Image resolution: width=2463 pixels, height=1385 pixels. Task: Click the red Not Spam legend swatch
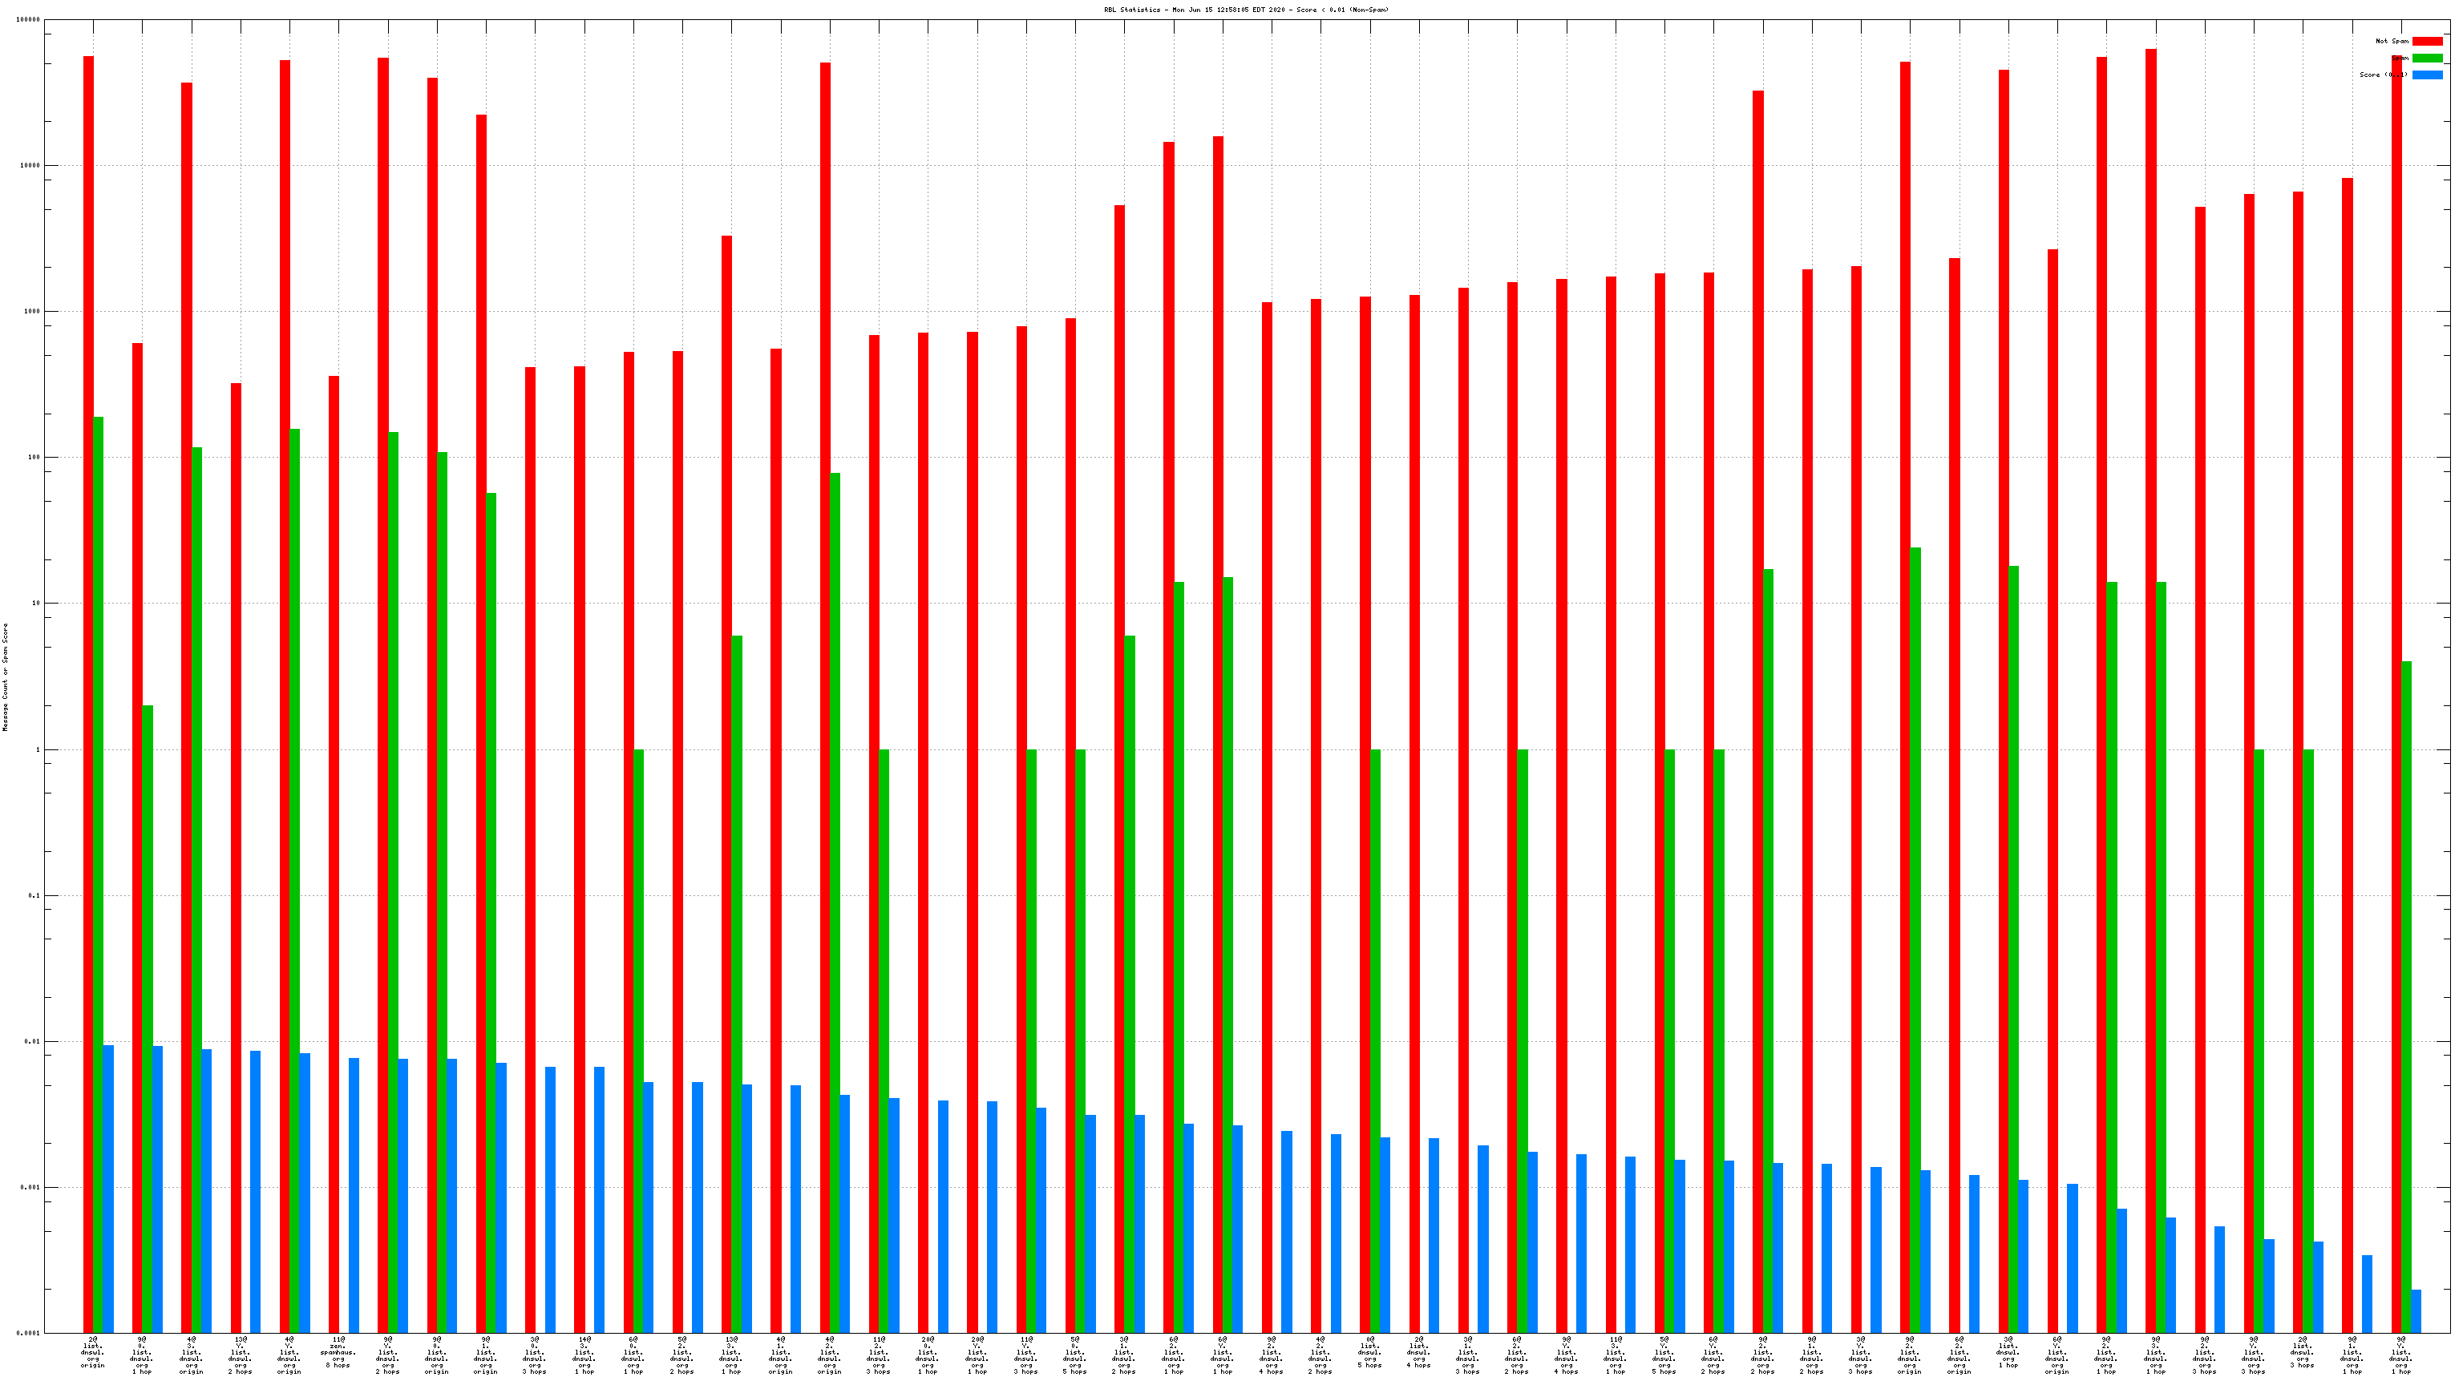tap(2427, 41)
